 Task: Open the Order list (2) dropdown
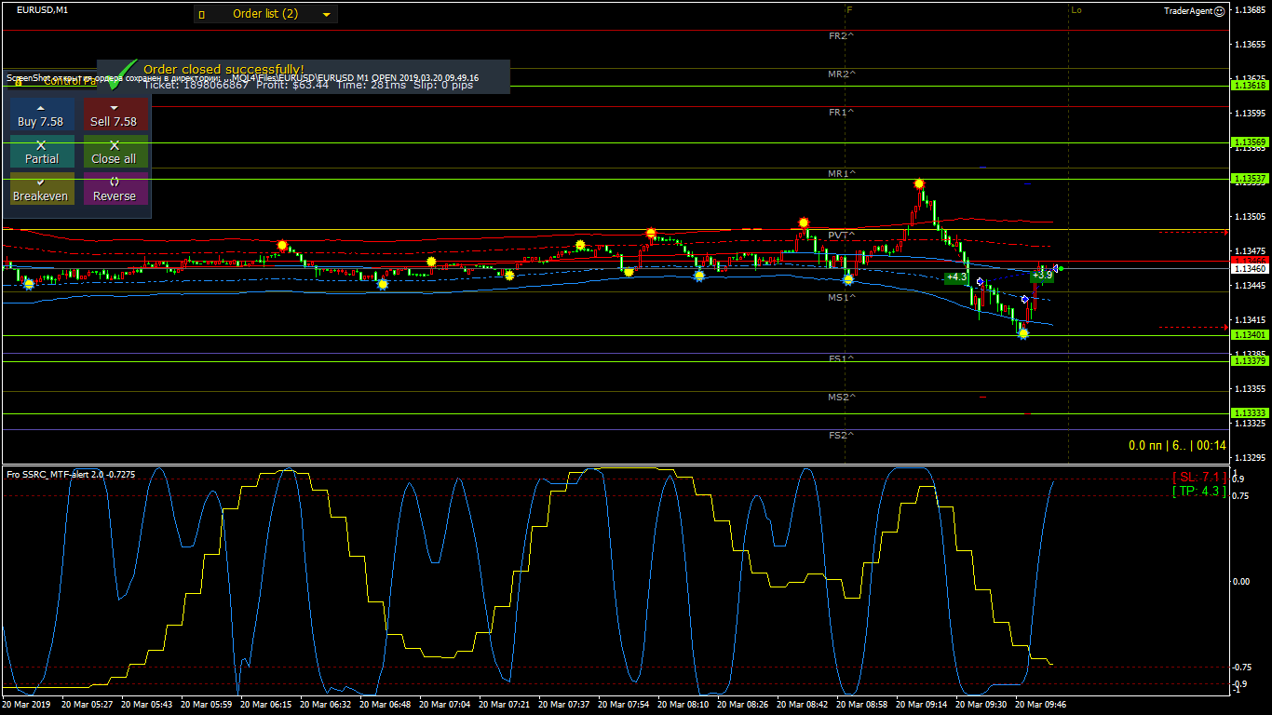[x=265, y=14]
